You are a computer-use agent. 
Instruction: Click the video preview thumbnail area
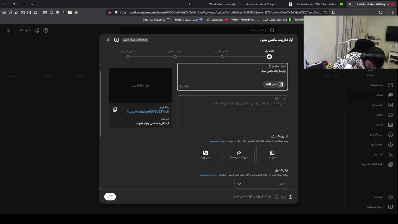[141, 86]
